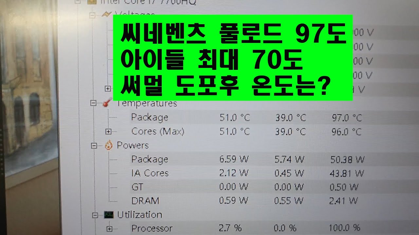Click Package temperature current value 51.0 °C

[235, 117]
